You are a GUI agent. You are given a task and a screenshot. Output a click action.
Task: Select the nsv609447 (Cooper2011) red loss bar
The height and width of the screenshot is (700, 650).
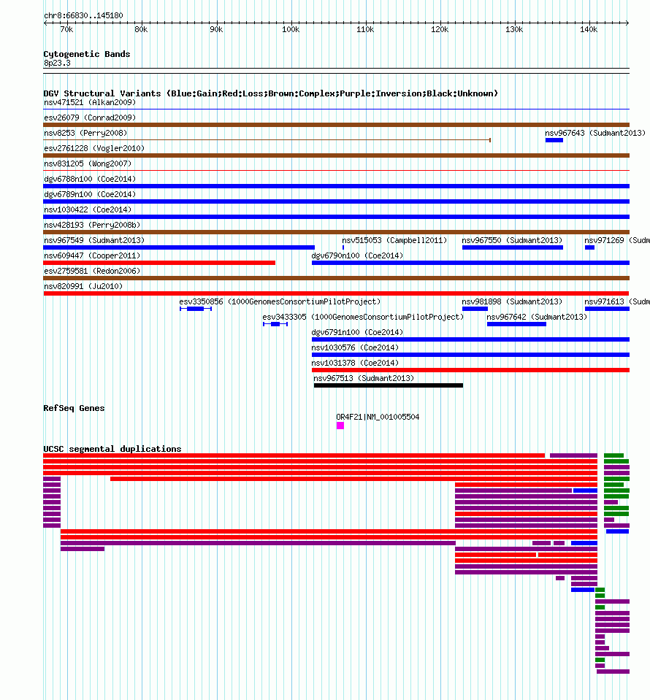pos(159,263)
